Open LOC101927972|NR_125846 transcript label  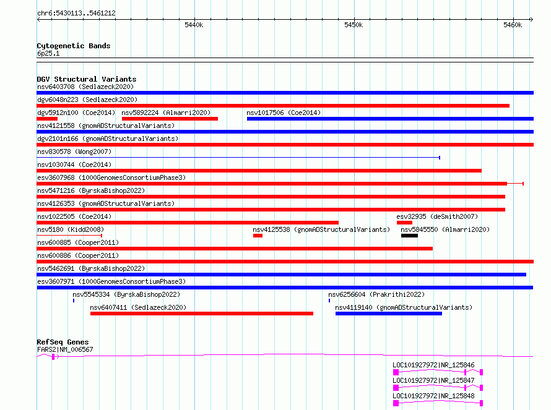tap(433, 365)
